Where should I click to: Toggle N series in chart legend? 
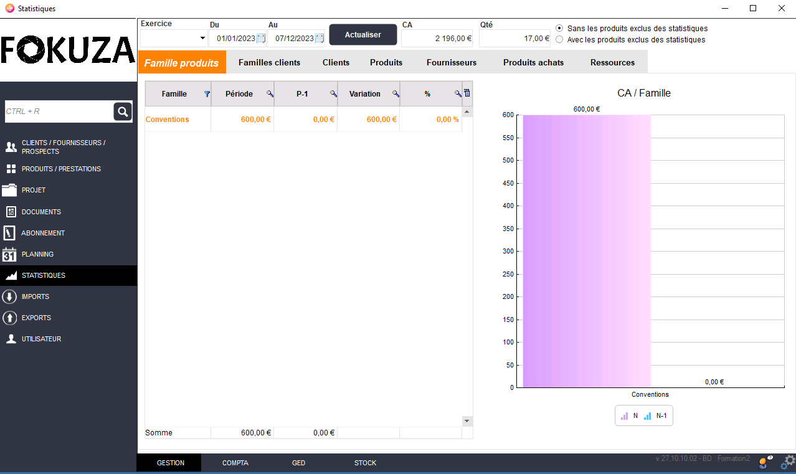point(629,415)
